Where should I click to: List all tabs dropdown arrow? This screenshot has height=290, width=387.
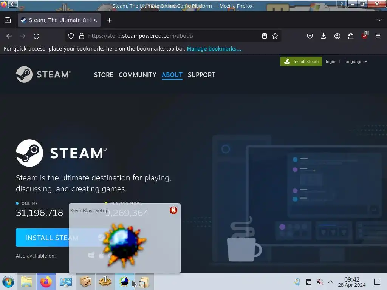click(x=379, y=20)
